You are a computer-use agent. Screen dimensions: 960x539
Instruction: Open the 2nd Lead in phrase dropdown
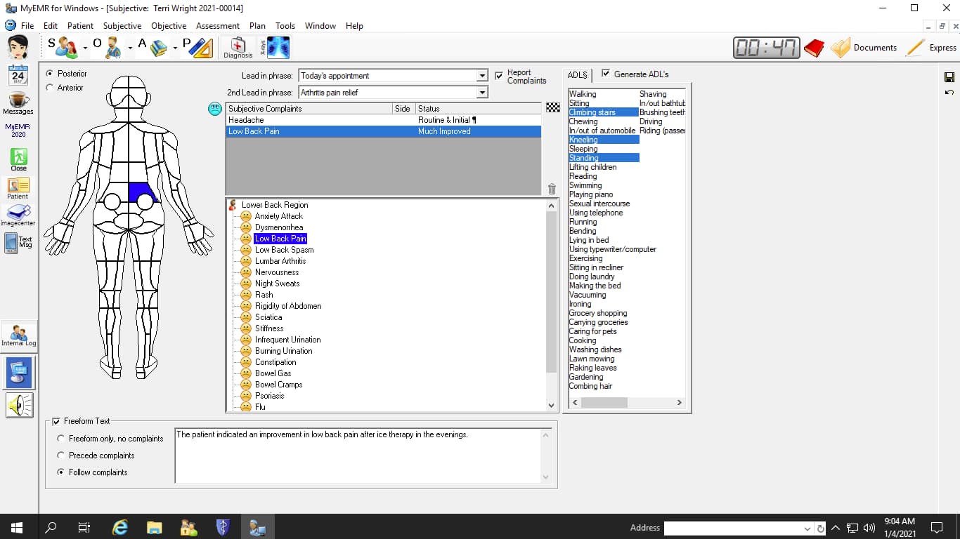click(482, 93)
